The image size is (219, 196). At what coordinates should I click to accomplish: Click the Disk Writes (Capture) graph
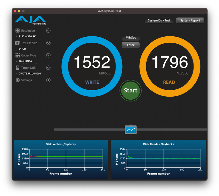click(x=61, y=159)
